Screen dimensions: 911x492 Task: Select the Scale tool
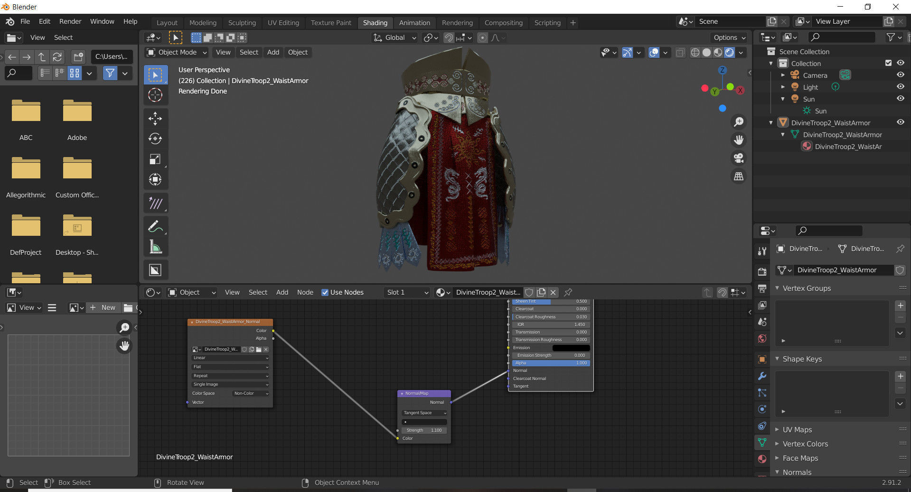pyautogui.click(x=156, y=159)
